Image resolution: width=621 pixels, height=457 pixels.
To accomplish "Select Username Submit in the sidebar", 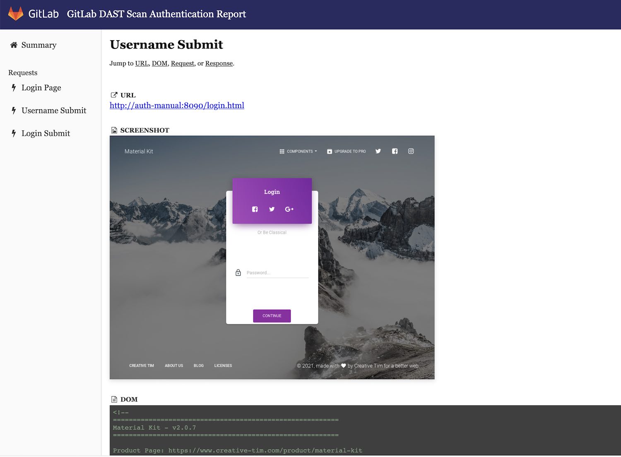I will [x=54, y=110].
